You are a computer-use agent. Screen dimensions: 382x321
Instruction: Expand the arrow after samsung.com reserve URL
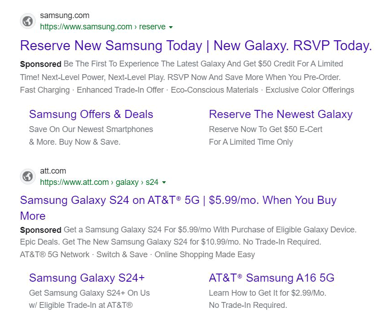click(x=171, y=28)
